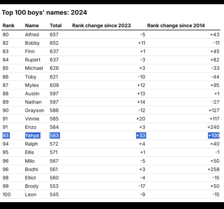224x209 pixels.
Task: Select the name Vinnie
Action: click(x=32, y=119)
